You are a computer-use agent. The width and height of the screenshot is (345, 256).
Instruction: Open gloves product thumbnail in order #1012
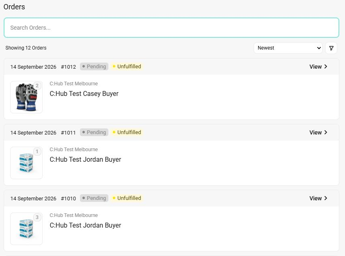pos(26,97)
